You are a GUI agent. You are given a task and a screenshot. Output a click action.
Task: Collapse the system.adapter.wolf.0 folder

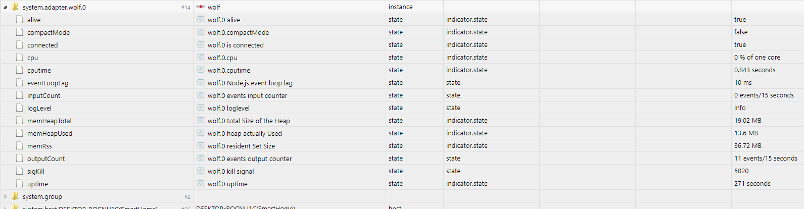click(x=5, y=7)
